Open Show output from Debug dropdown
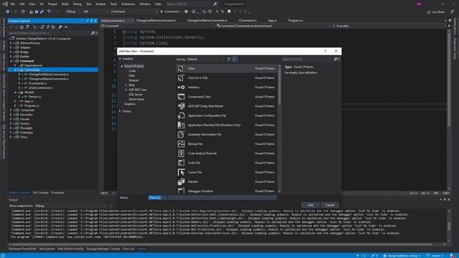Image resolution: width=459 pixels, height=258 pixels. (x=70, y=206)
